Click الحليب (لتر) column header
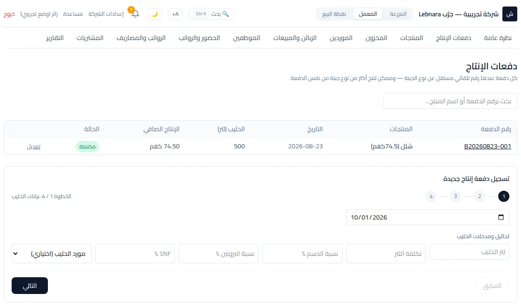Viewport: 521px width, 307px height. tap(231, 129)
